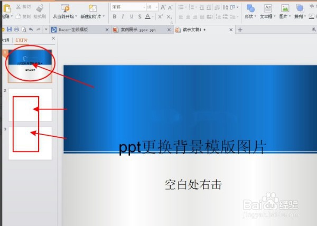Open the Paste dropdown arrow
This screenshot has height=226, width=317.
tap(12, 16)
